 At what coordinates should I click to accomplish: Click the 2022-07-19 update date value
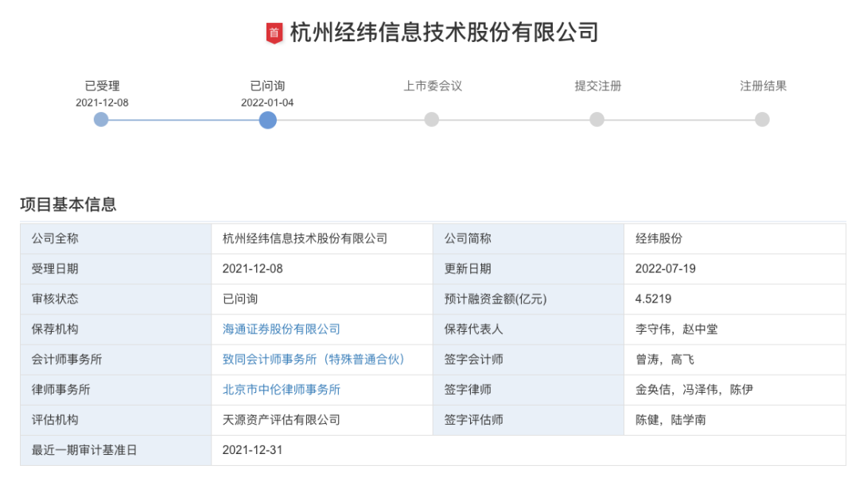tap(665, 269)
